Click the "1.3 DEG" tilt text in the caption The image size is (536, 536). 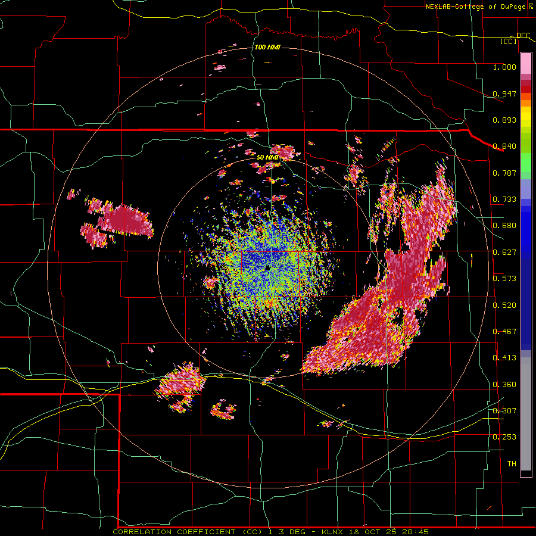click(x=287, y=532)
